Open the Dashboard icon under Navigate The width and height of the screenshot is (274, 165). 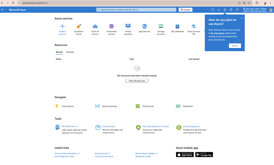coord(178,106)
